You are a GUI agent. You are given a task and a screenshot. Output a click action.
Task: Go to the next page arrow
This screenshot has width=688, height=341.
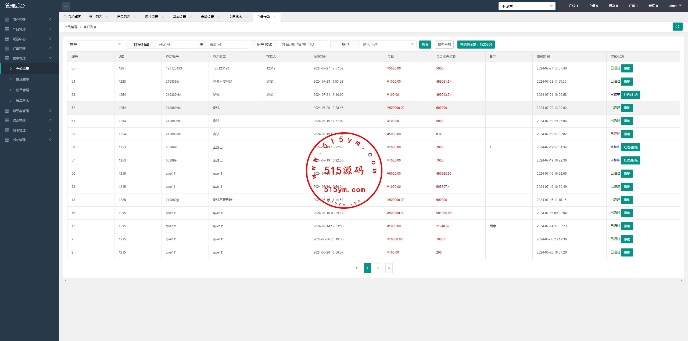(389, 268)
